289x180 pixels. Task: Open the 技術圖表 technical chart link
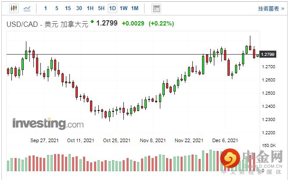[271, 9]
